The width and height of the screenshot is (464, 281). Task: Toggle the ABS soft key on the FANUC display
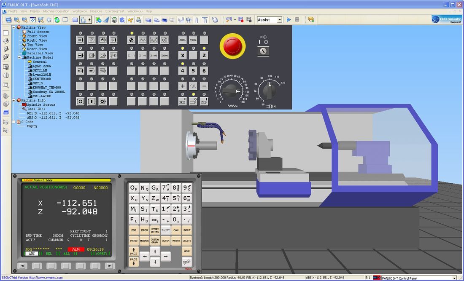point(32,254)
